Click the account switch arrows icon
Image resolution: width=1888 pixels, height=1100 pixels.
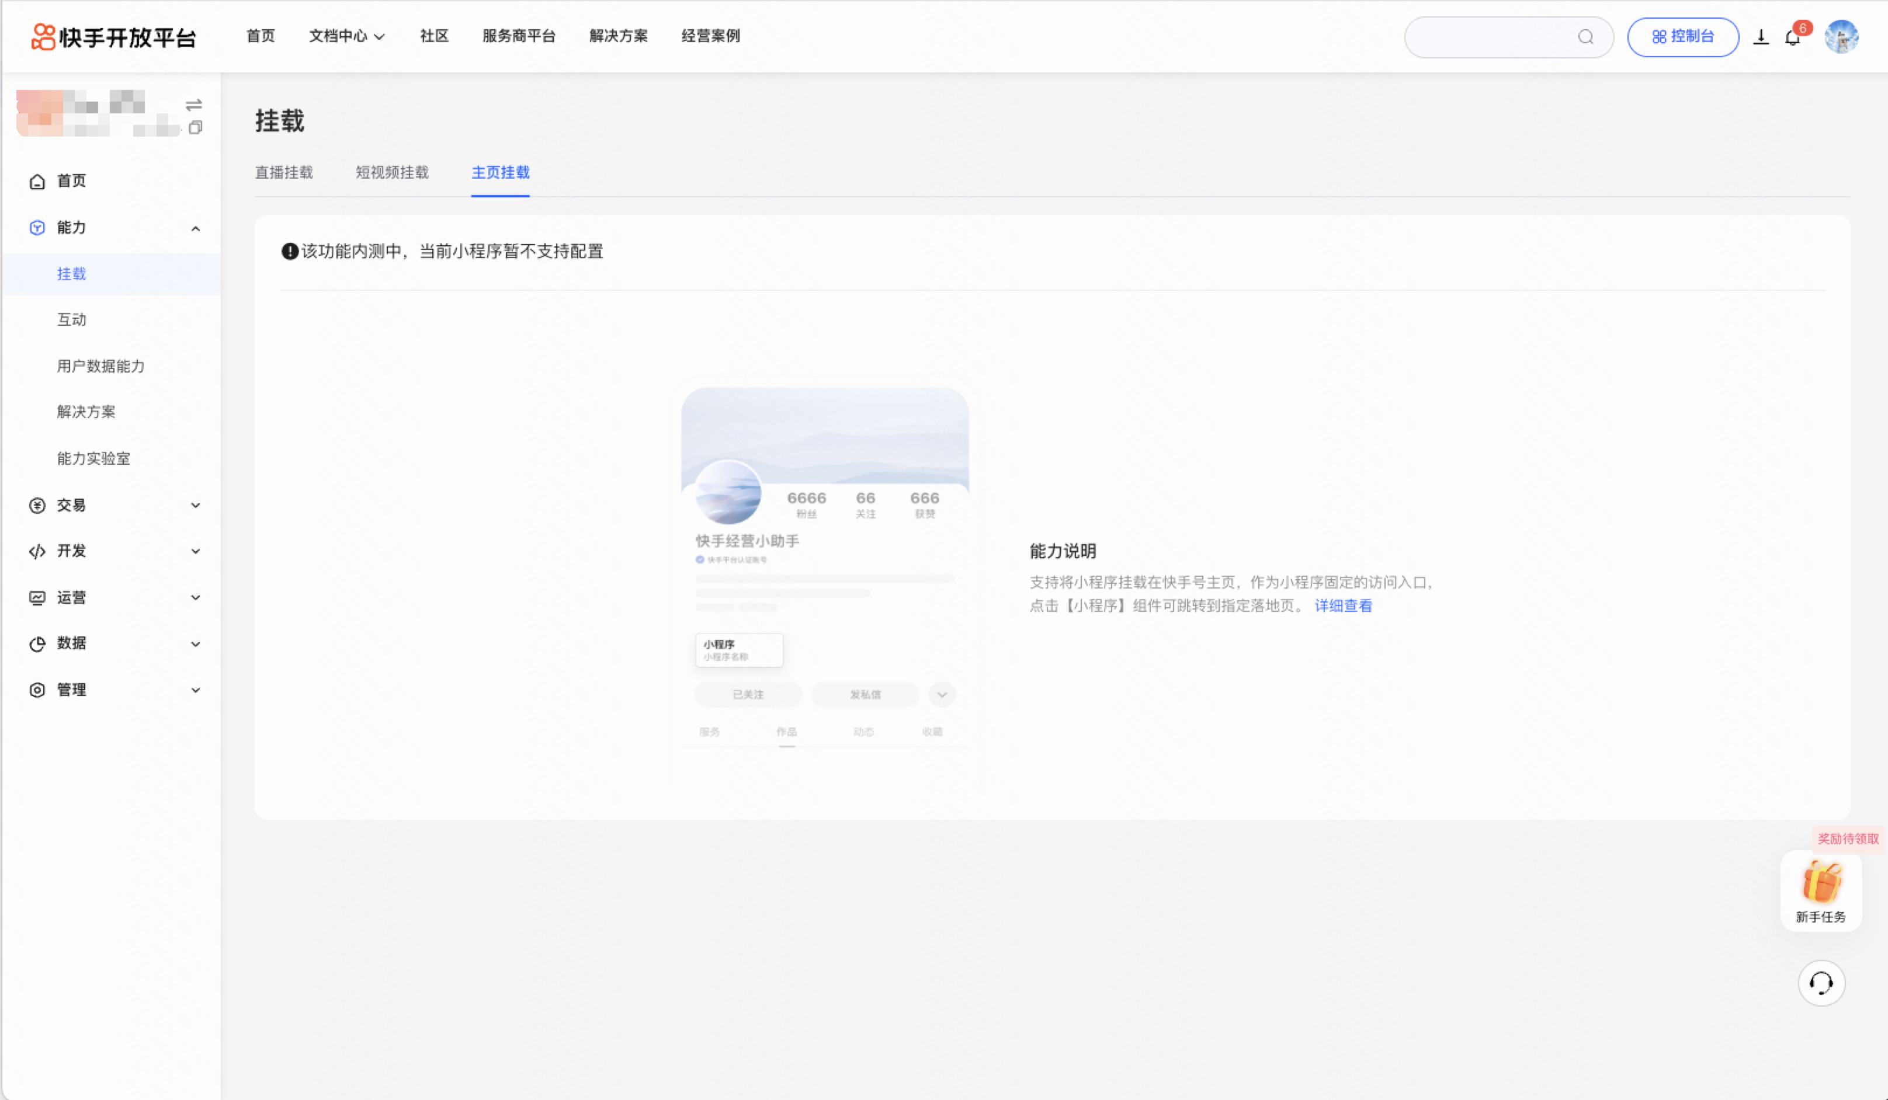(194, 104)
